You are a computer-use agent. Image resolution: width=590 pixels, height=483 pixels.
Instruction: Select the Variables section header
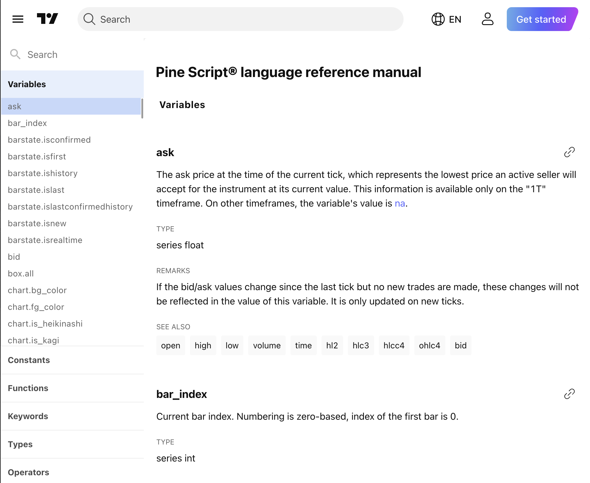click(x=27, y=84)
